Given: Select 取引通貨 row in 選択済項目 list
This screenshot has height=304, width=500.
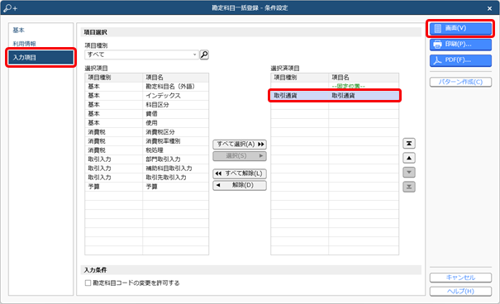Looking at the screenshot, I should (x=335, y=96).
